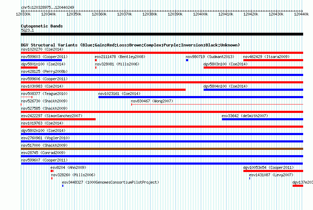Click the nsv508377 (Teague2010) label
This screenshot has height=210, width=313.
44,94
